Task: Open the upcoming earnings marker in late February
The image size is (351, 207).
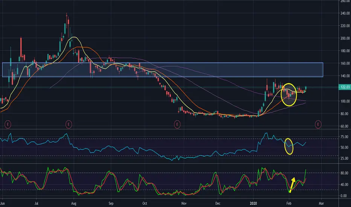Action: [x=318, y=124]
